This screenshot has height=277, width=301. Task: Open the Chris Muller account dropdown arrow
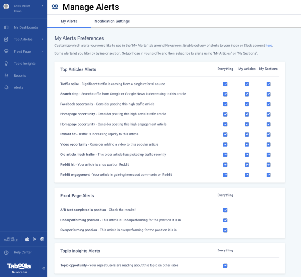42,6
